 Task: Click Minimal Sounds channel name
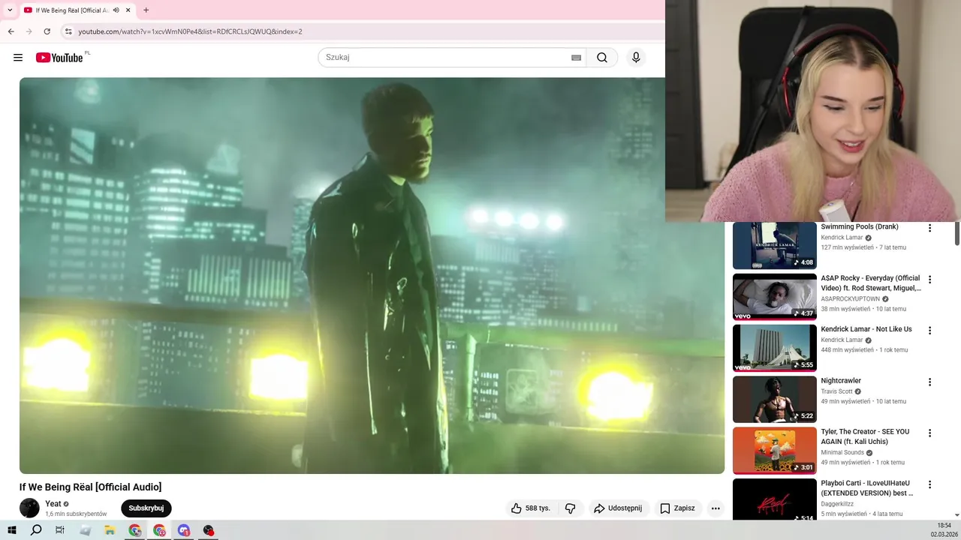point(842,453)
